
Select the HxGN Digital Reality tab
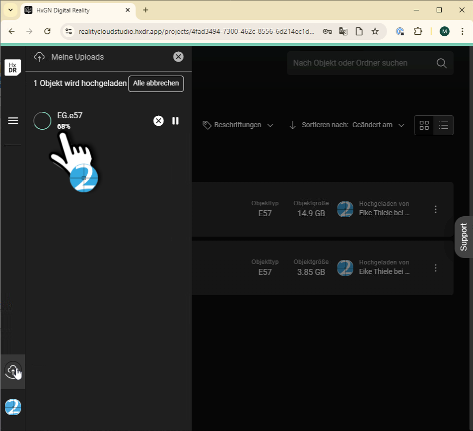pyautogui.click(x=78, y=10)
